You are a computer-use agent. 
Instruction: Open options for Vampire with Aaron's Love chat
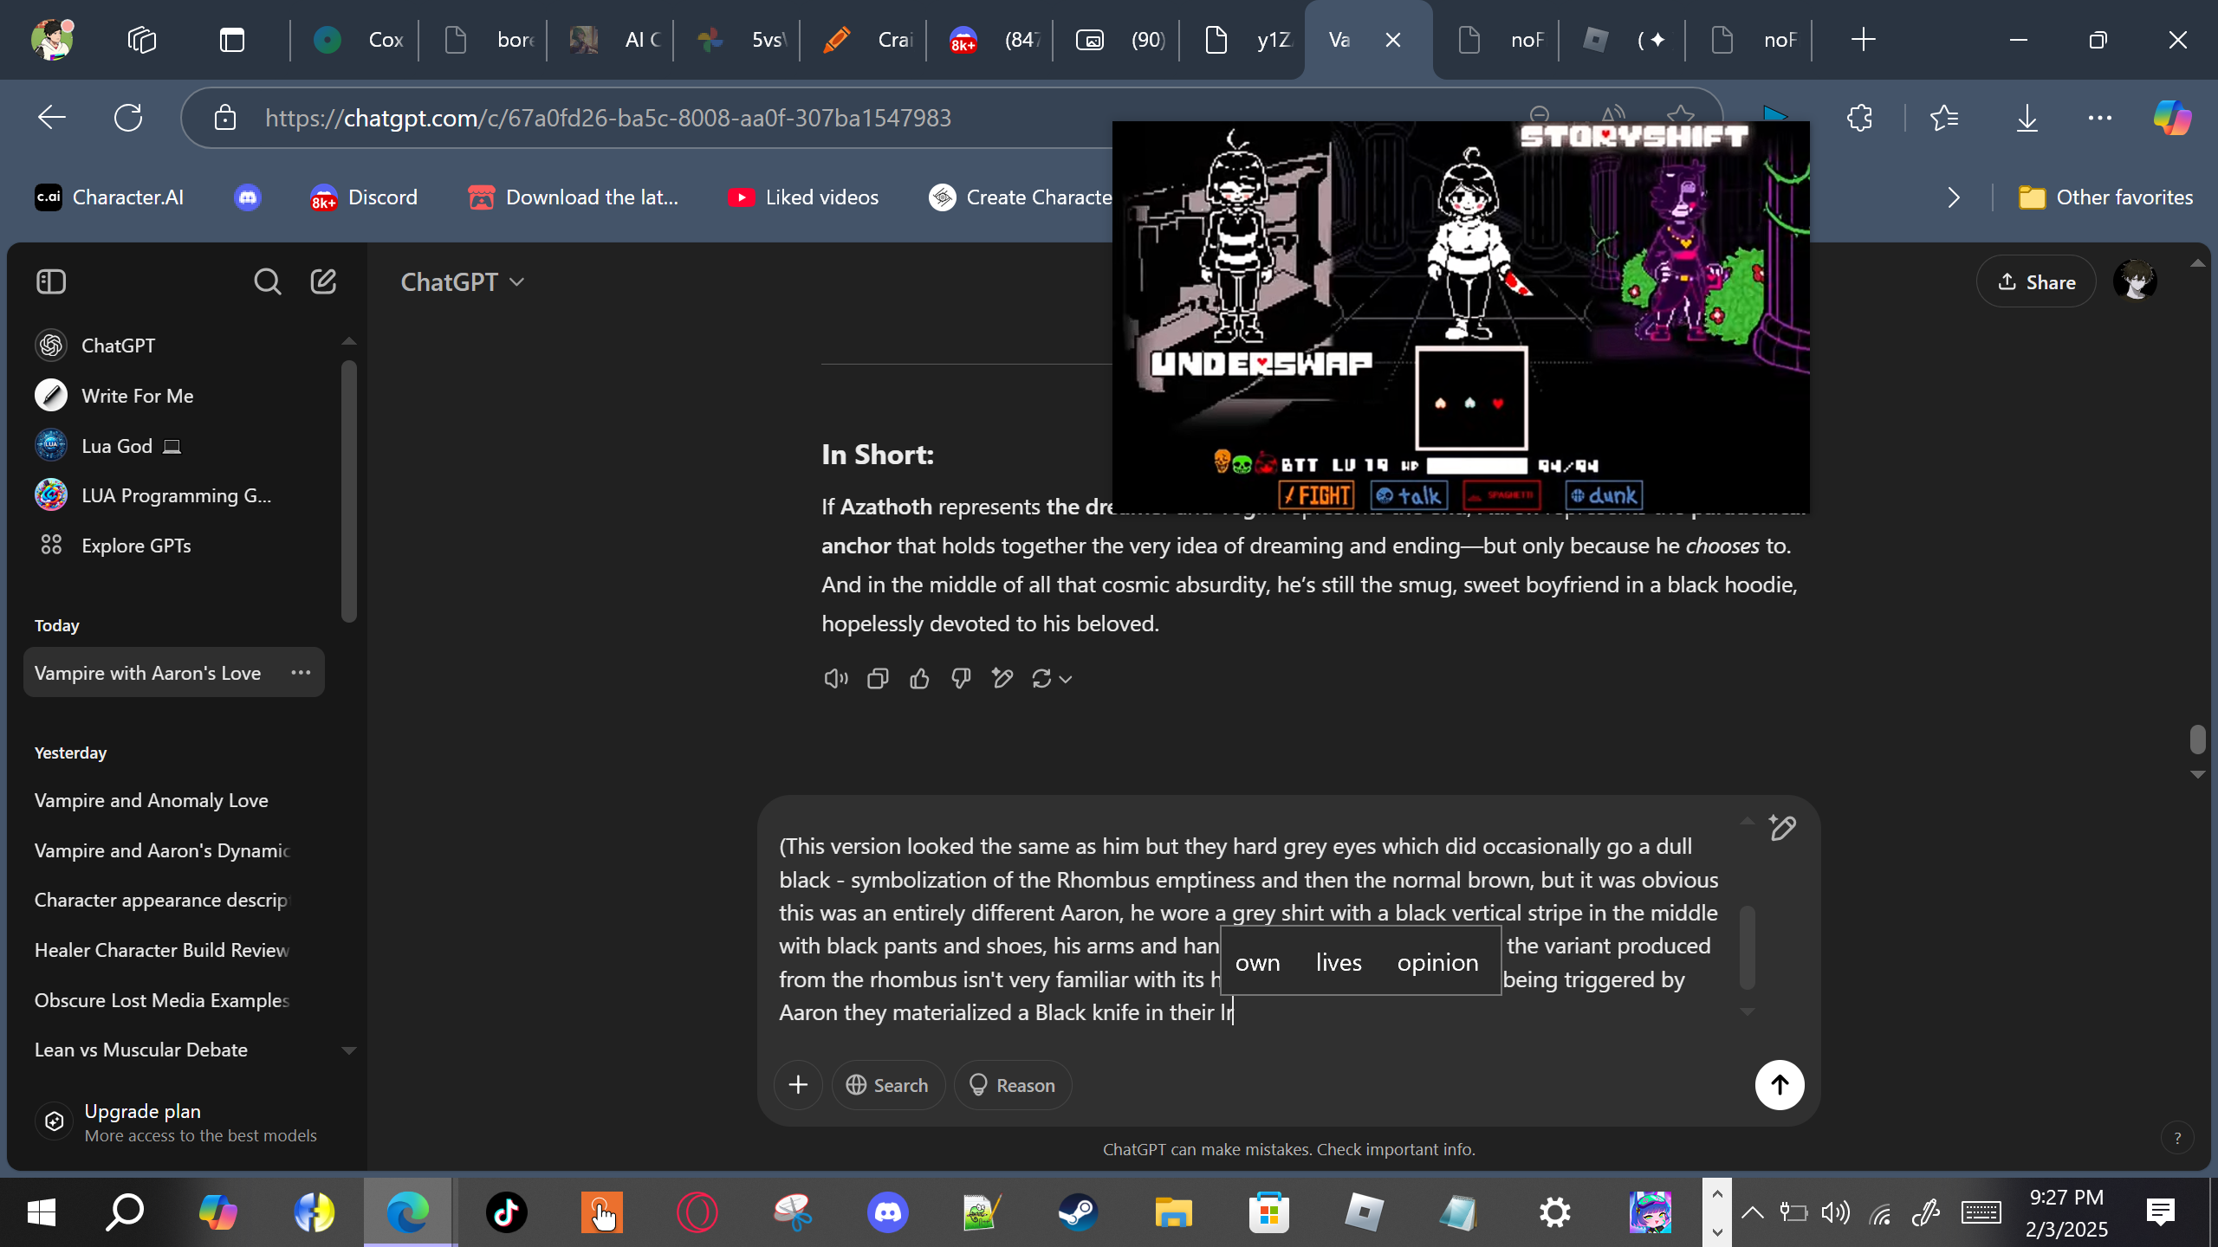pyautogui.click(x=301, y=673)
